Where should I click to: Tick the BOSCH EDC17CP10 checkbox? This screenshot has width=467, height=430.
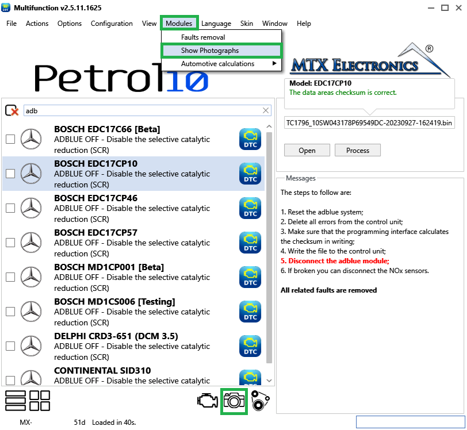click(x=10, y=174)
